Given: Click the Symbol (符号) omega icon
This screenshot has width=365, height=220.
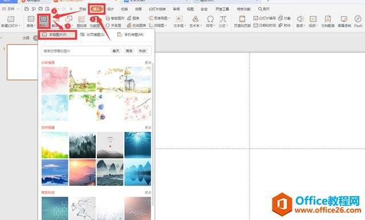Looking at the screenshot, I should pyautogui.click(x=210, y=19).
